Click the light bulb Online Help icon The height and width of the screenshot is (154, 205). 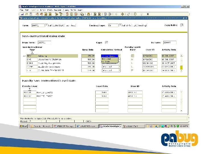click(142, 14)
